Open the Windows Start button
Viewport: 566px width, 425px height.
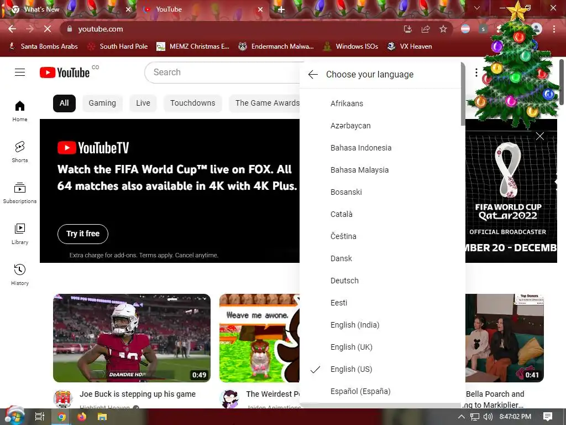coord(14,417)
